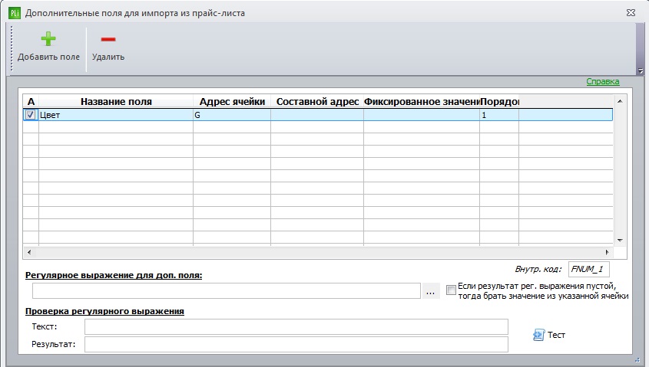Expand the toolbar overflow chevron

[x=641, y=71]
